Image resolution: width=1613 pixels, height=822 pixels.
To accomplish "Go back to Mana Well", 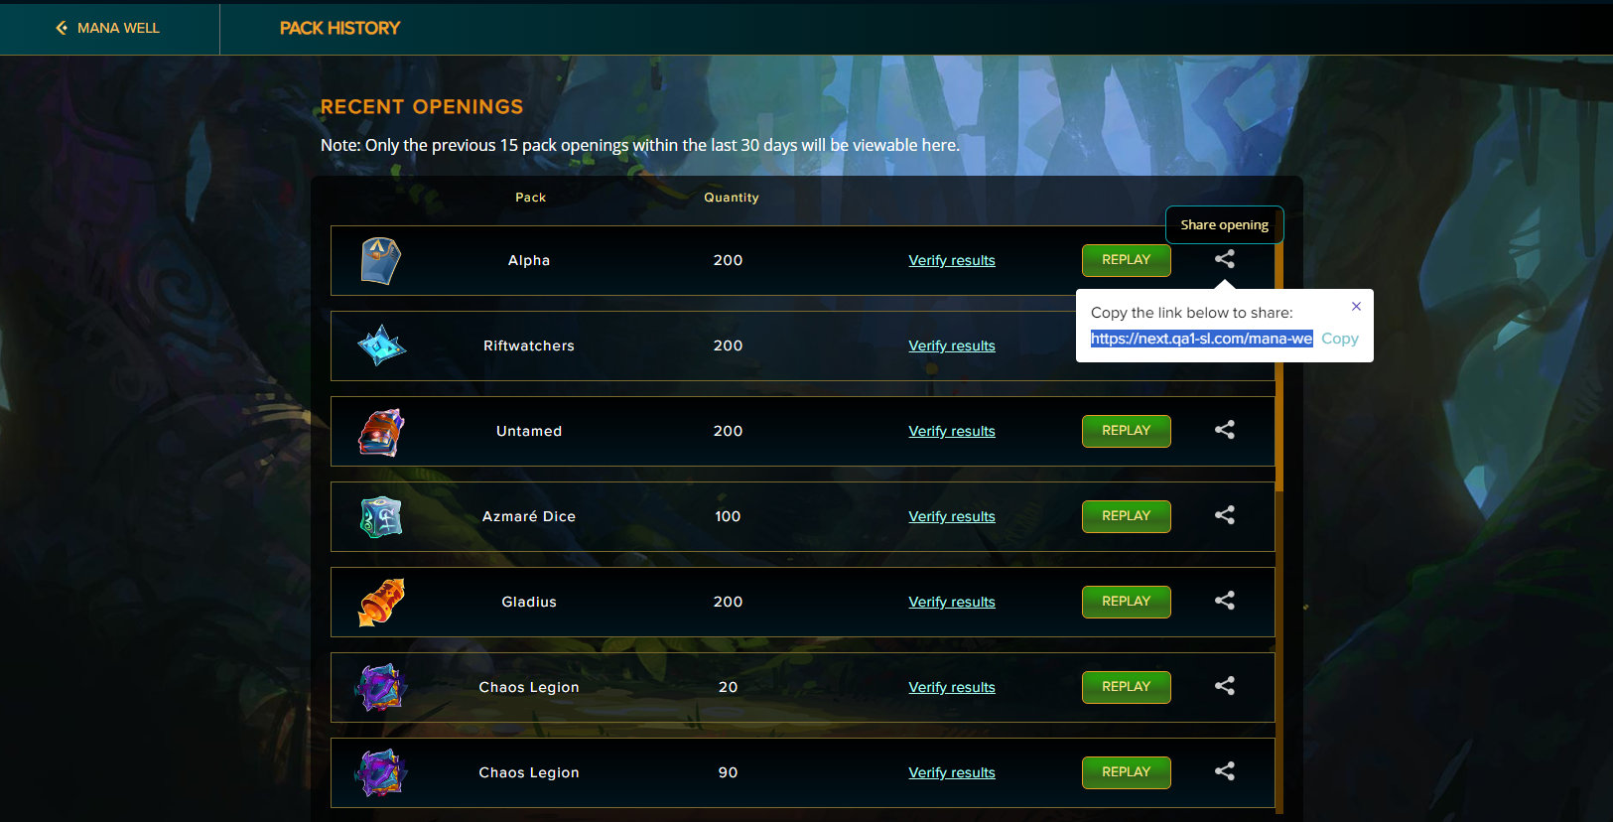I will click(107, 28).
